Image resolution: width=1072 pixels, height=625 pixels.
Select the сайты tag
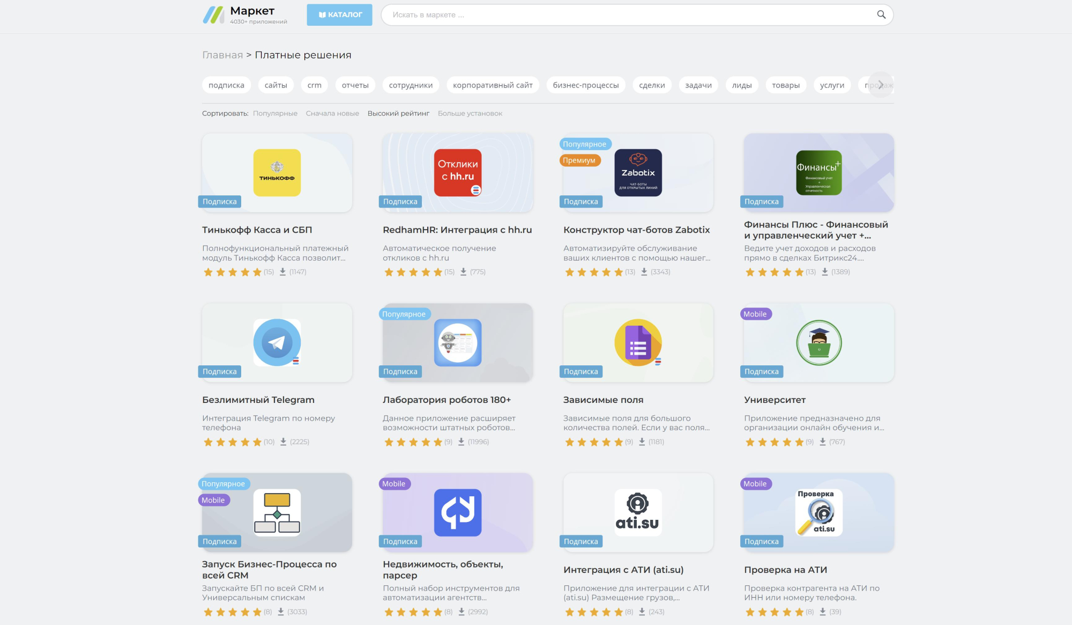[x=276, y=85]
